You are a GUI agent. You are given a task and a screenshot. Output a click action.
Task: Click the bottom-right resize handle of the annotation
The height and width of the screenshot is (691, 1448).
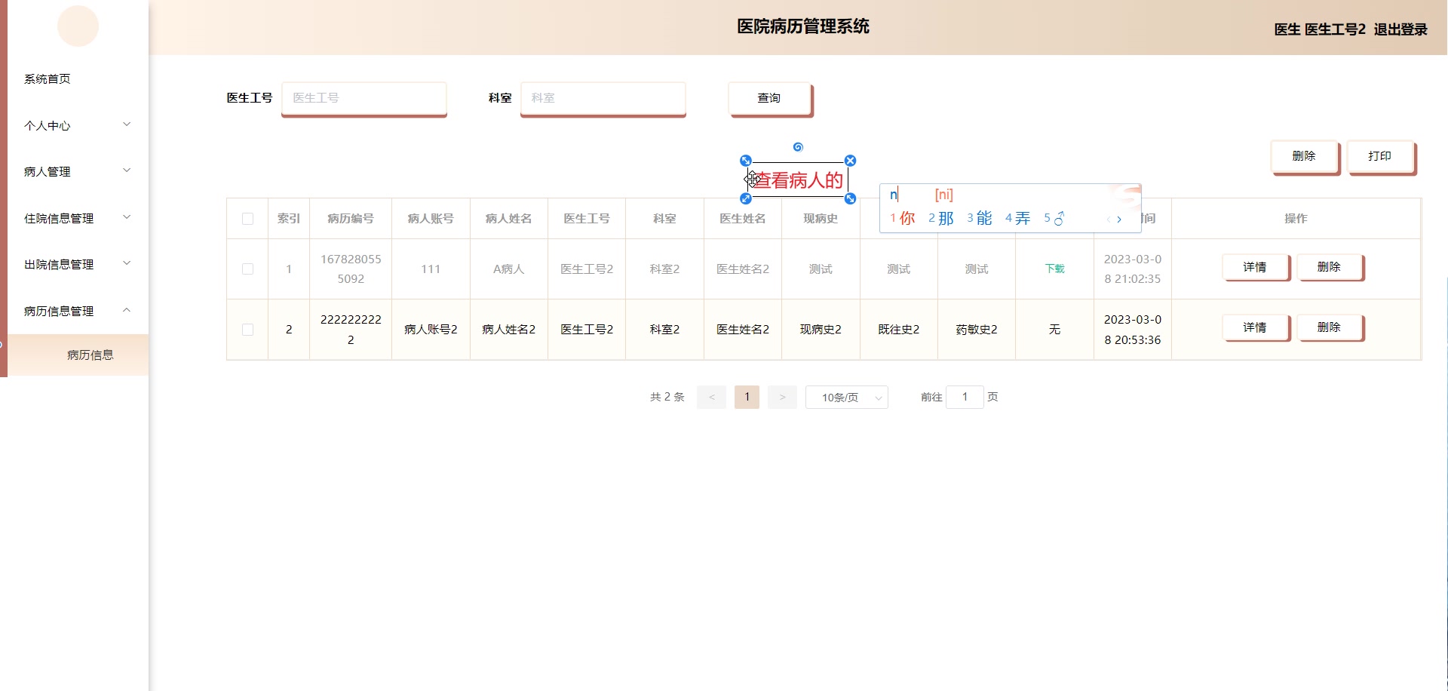850,198
